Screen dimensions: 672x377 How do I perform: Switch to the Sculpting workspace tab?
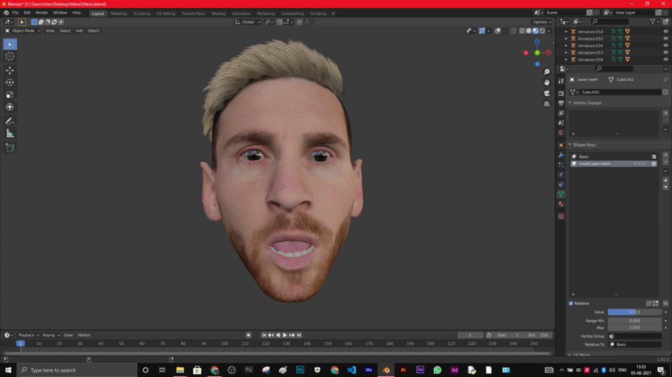142,13
